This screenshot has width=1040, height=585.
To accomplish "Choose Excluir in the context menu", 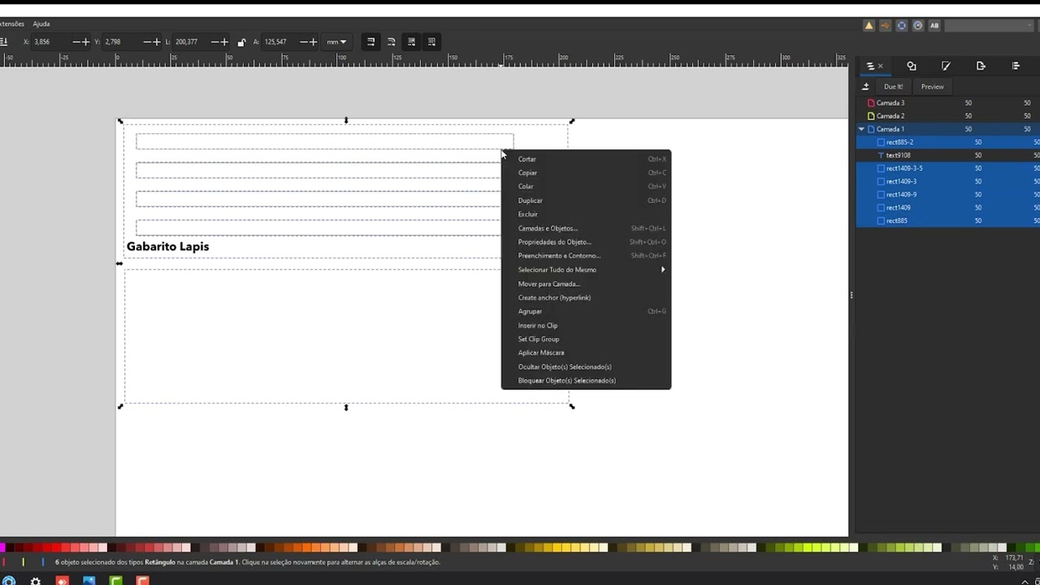I will (x=586, y=214).
